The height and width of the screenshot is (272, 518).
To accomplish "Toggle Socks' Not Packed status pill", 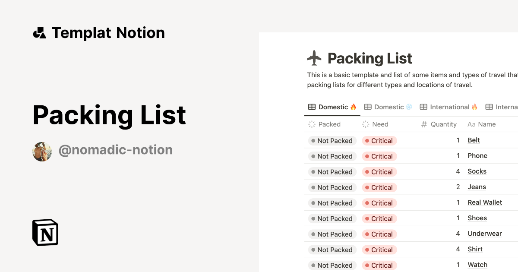I will tap(332, 171).
